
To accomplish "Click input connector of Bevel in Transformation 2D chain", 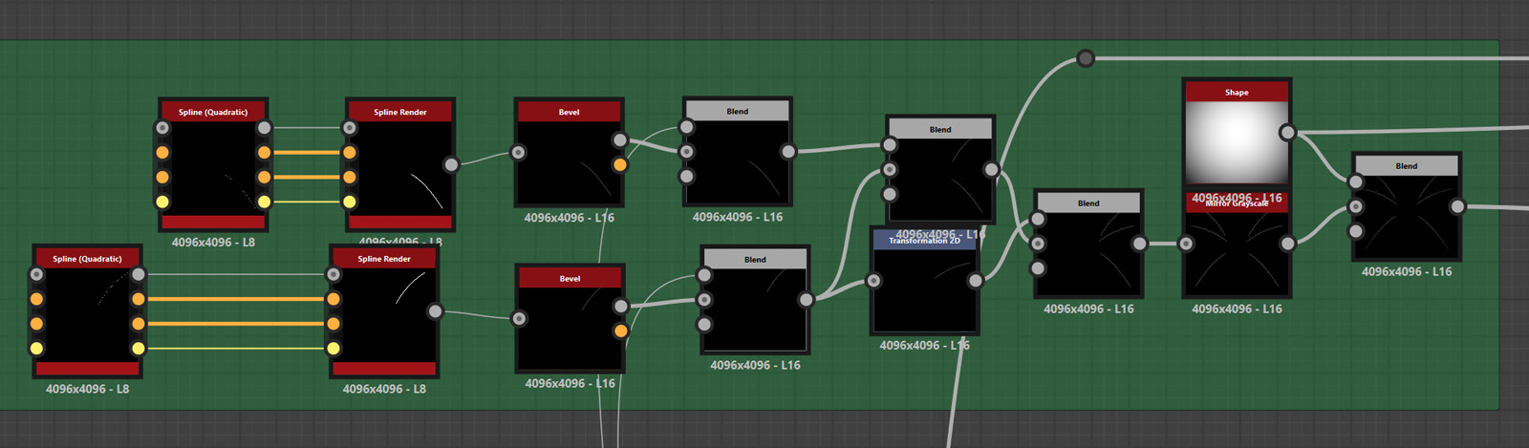I will coord(519,318).
